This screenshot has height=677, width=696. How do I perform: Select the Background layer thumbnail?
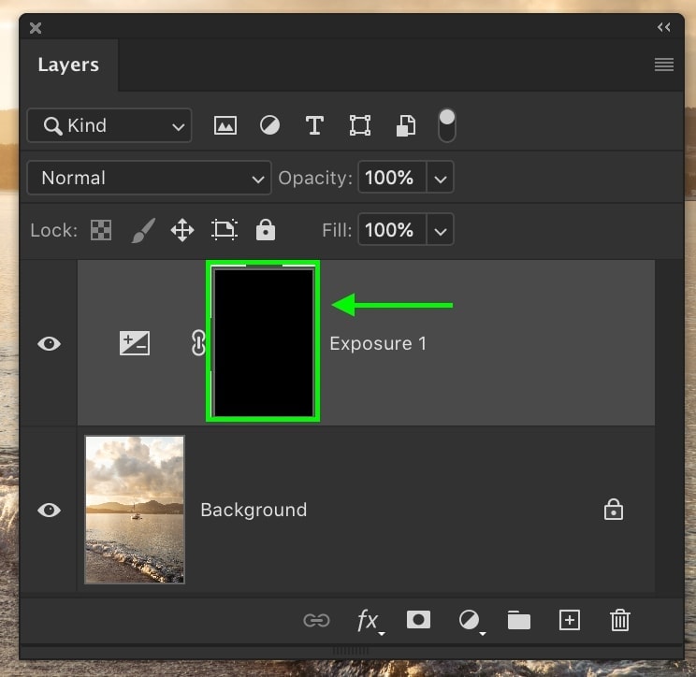pos(135,510)
